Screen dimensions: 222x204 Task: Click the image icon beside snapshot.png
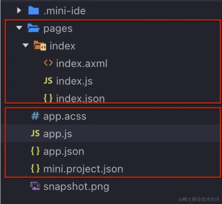tap(35, 186)
